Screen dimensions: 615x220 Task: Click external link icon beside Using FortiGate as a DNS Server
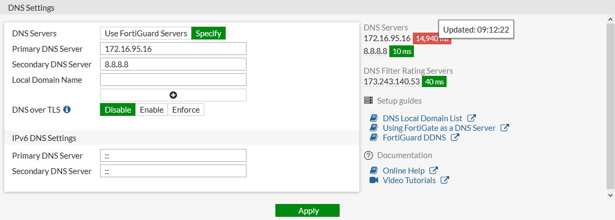(504, 128)
